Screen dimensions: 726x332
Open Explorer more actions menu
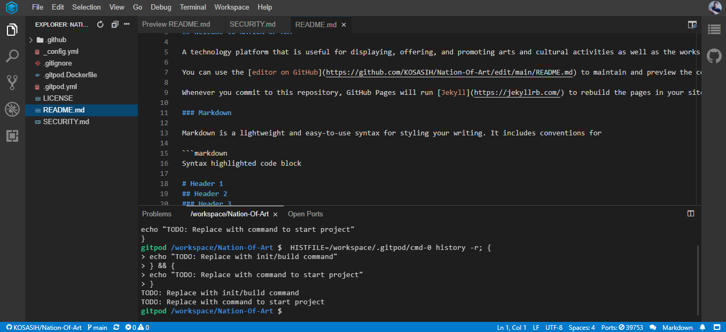(127, 25)
